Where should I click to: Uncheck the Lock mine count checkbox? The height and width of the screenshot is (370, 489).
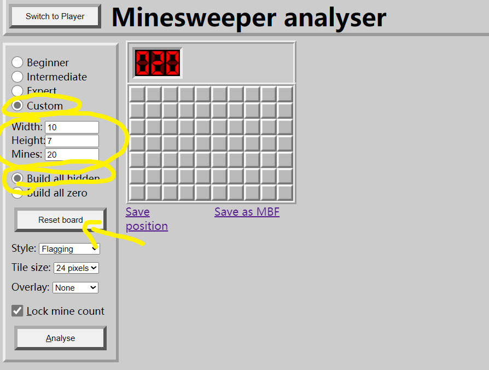pos(18,311)
